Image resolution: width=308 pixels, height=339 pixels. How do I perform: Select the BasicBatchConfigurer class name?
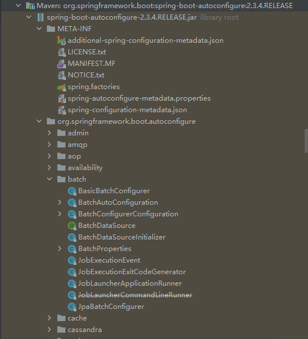[x=114, y=191]
